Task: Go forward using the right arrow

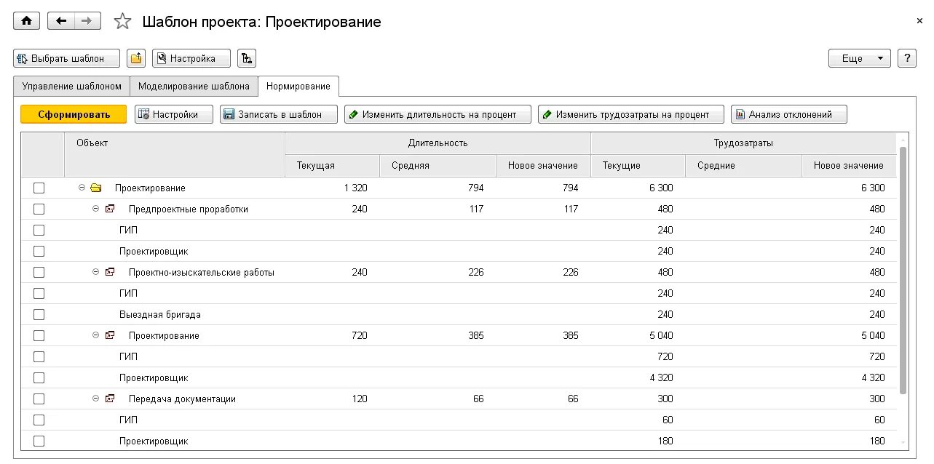Action: point(87,21)
